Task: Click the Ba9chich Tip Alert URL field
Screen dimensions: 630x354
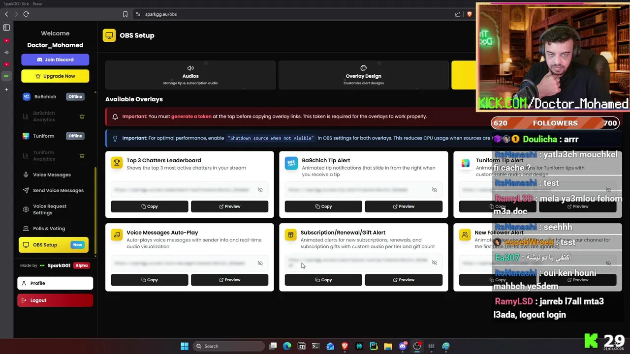Action: [x=363, y=190]
